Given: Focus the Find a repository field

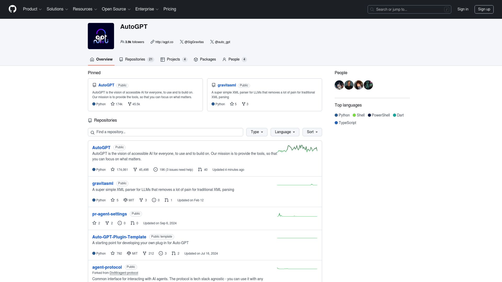Looking at the screenshot, I should pos(166,132).
